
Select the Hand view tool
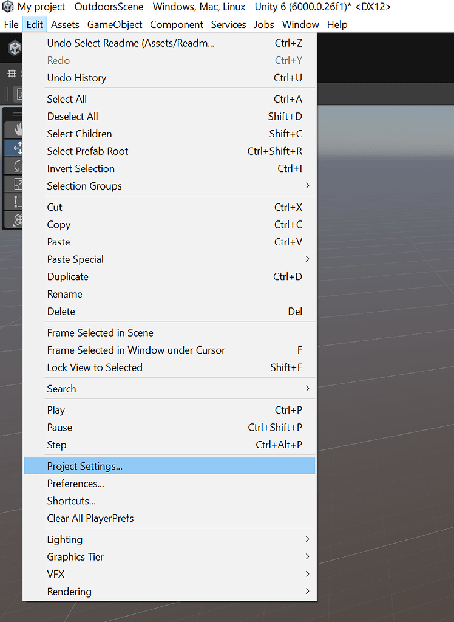[x=13, y=128]
